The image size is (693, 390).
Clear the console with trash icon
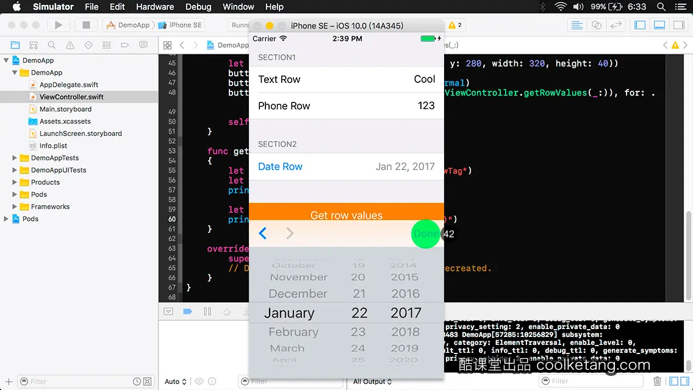click(657, 381)
